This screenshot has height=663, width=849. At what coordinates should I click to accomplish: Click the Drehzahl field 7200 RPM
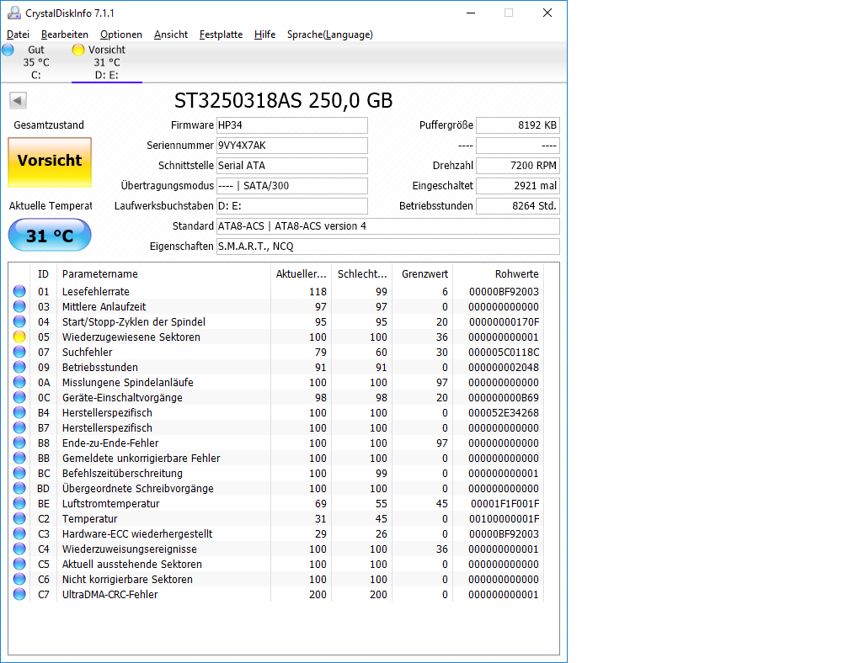518,166
